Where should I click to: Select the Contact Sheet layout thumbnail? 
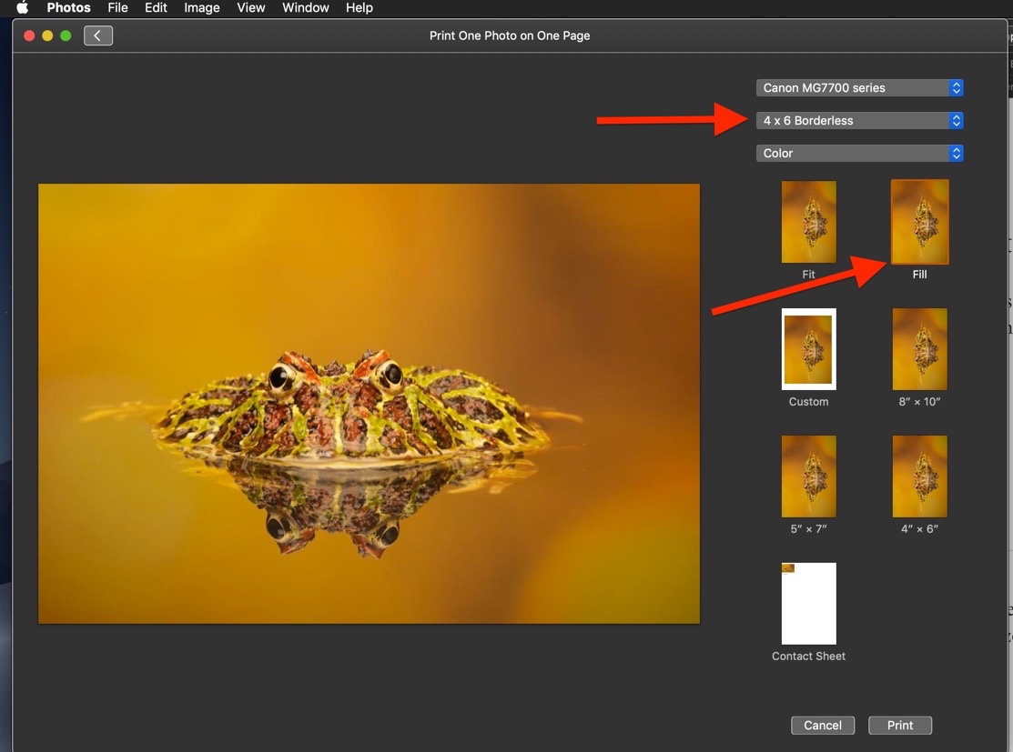click(x=808, y=604)
